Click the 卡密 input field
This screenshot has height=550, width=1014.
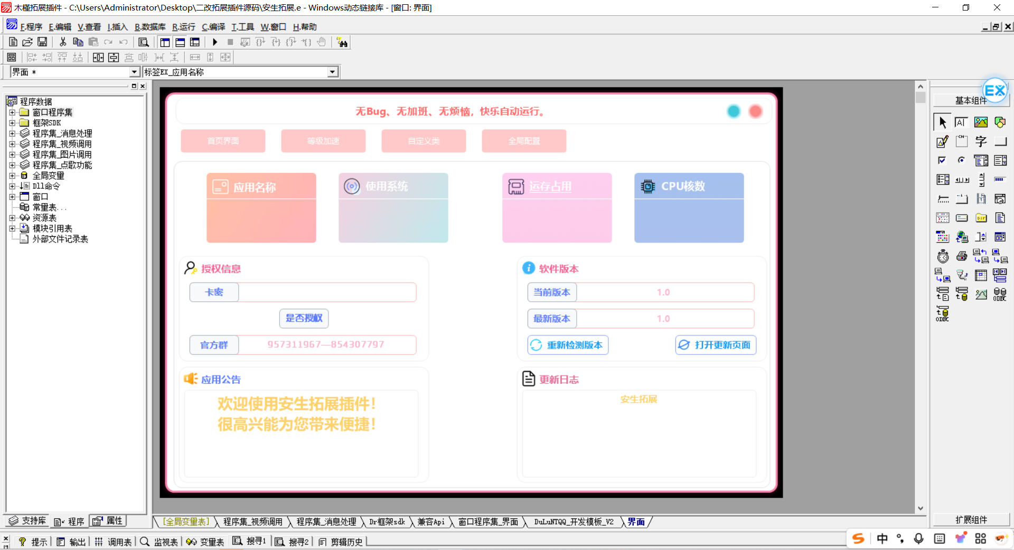pos(327,292)
